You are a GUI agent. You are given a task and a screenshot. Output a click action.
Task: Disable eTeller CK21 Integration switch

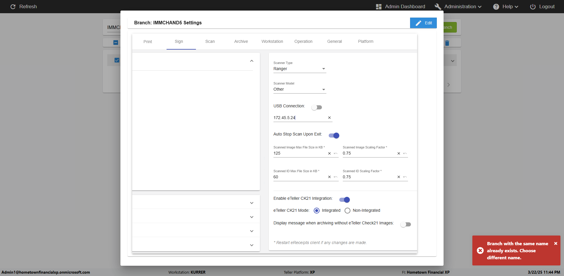click(345, 200)
